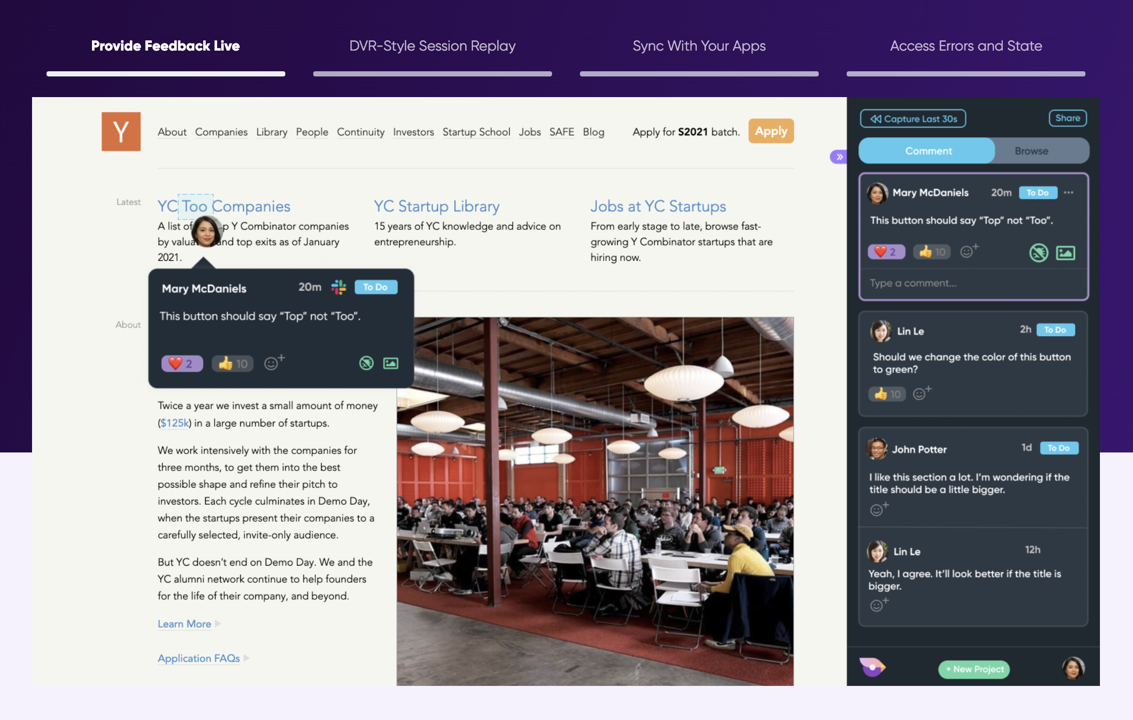Click the Capture Last 30s button

[x=913, y=119]
